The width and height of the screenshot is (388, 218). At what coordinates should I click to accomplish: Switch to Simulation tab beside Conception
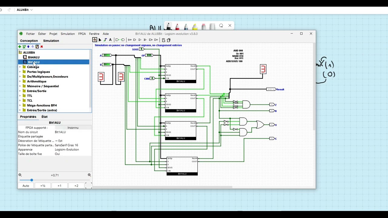51,41
